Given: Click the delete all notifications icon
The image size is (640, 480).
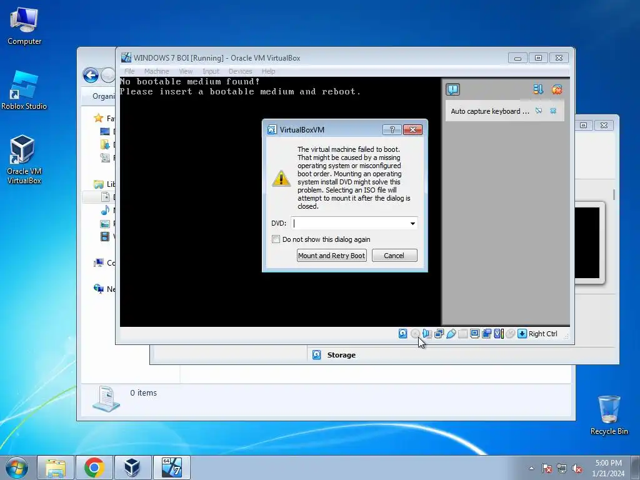Looking at the screenshot, I should pos(557,89).
